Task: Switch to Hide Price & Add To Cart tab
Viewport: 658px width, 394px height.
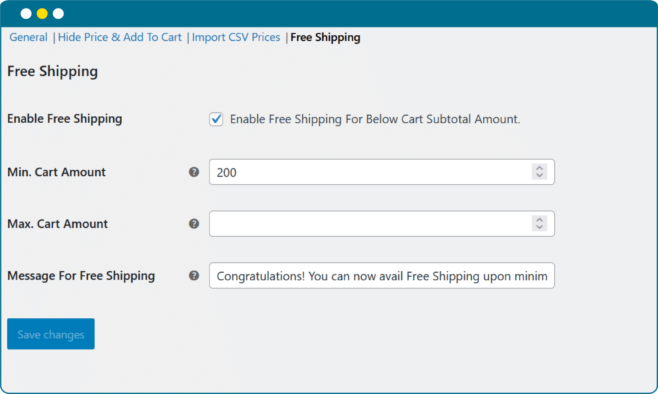Action: tap(120, 37)
